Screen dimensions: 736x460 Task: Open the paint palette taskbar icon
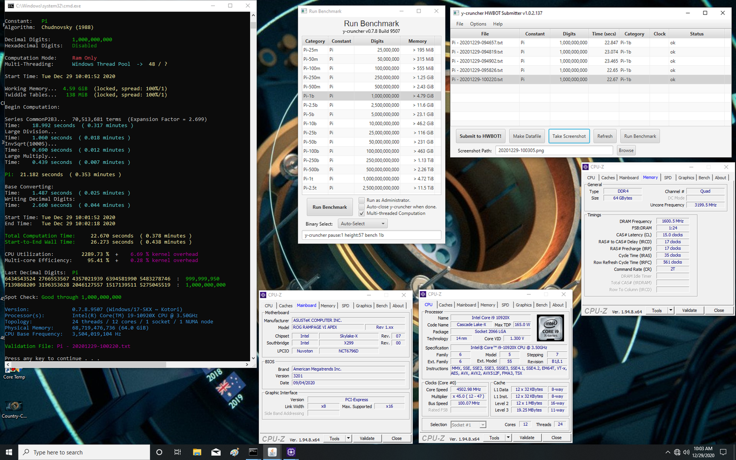coord(235,452)
